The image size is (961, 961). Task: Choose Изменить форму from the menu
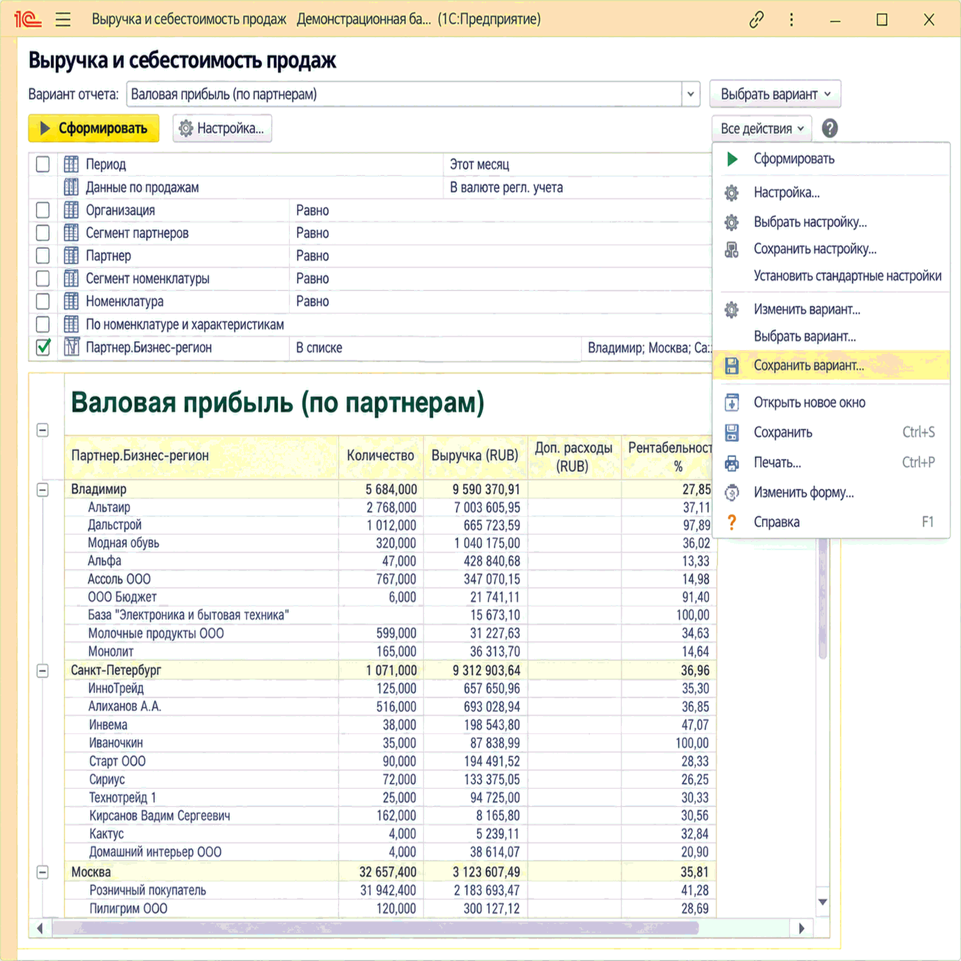[x=803, y=493]
